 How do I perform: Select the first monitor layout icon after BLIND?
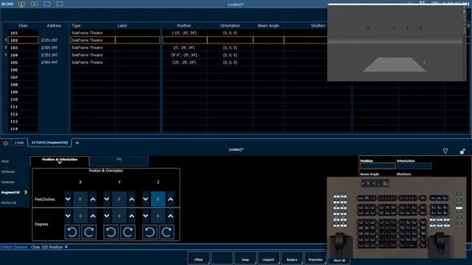coord(21,4)
